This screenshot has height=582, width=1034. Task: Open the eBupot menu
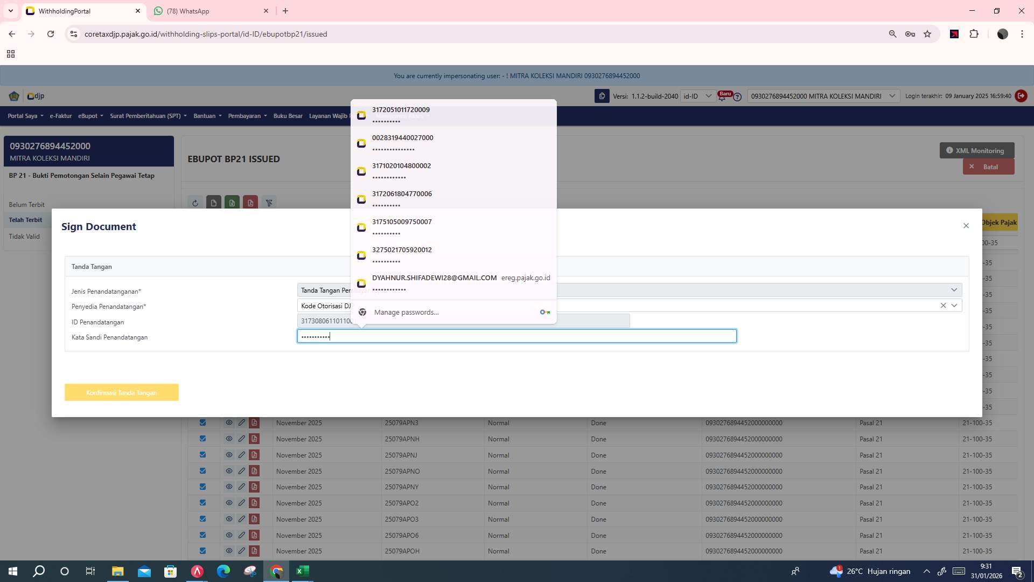pyautogui.click(x=89, y=115)
